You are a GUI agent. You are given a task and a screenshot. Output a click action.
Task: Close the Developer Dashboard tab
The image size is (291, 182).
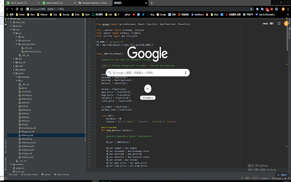110,3
